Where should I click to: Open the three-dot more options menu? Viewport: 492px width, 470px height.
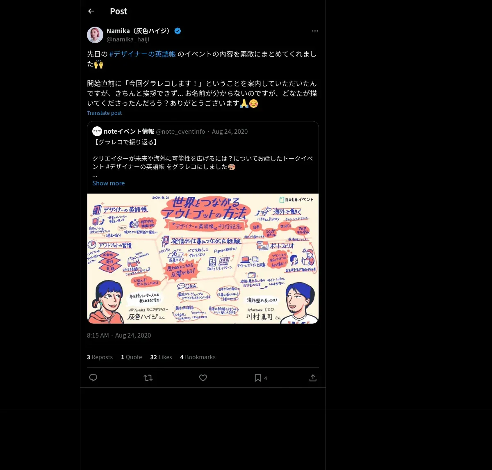pos(315,31)
